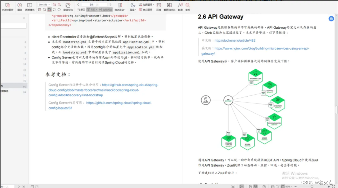Open the 背景 background dropdown
The height and width of the screenshot is (188, 338).
[x=133, y=7]
